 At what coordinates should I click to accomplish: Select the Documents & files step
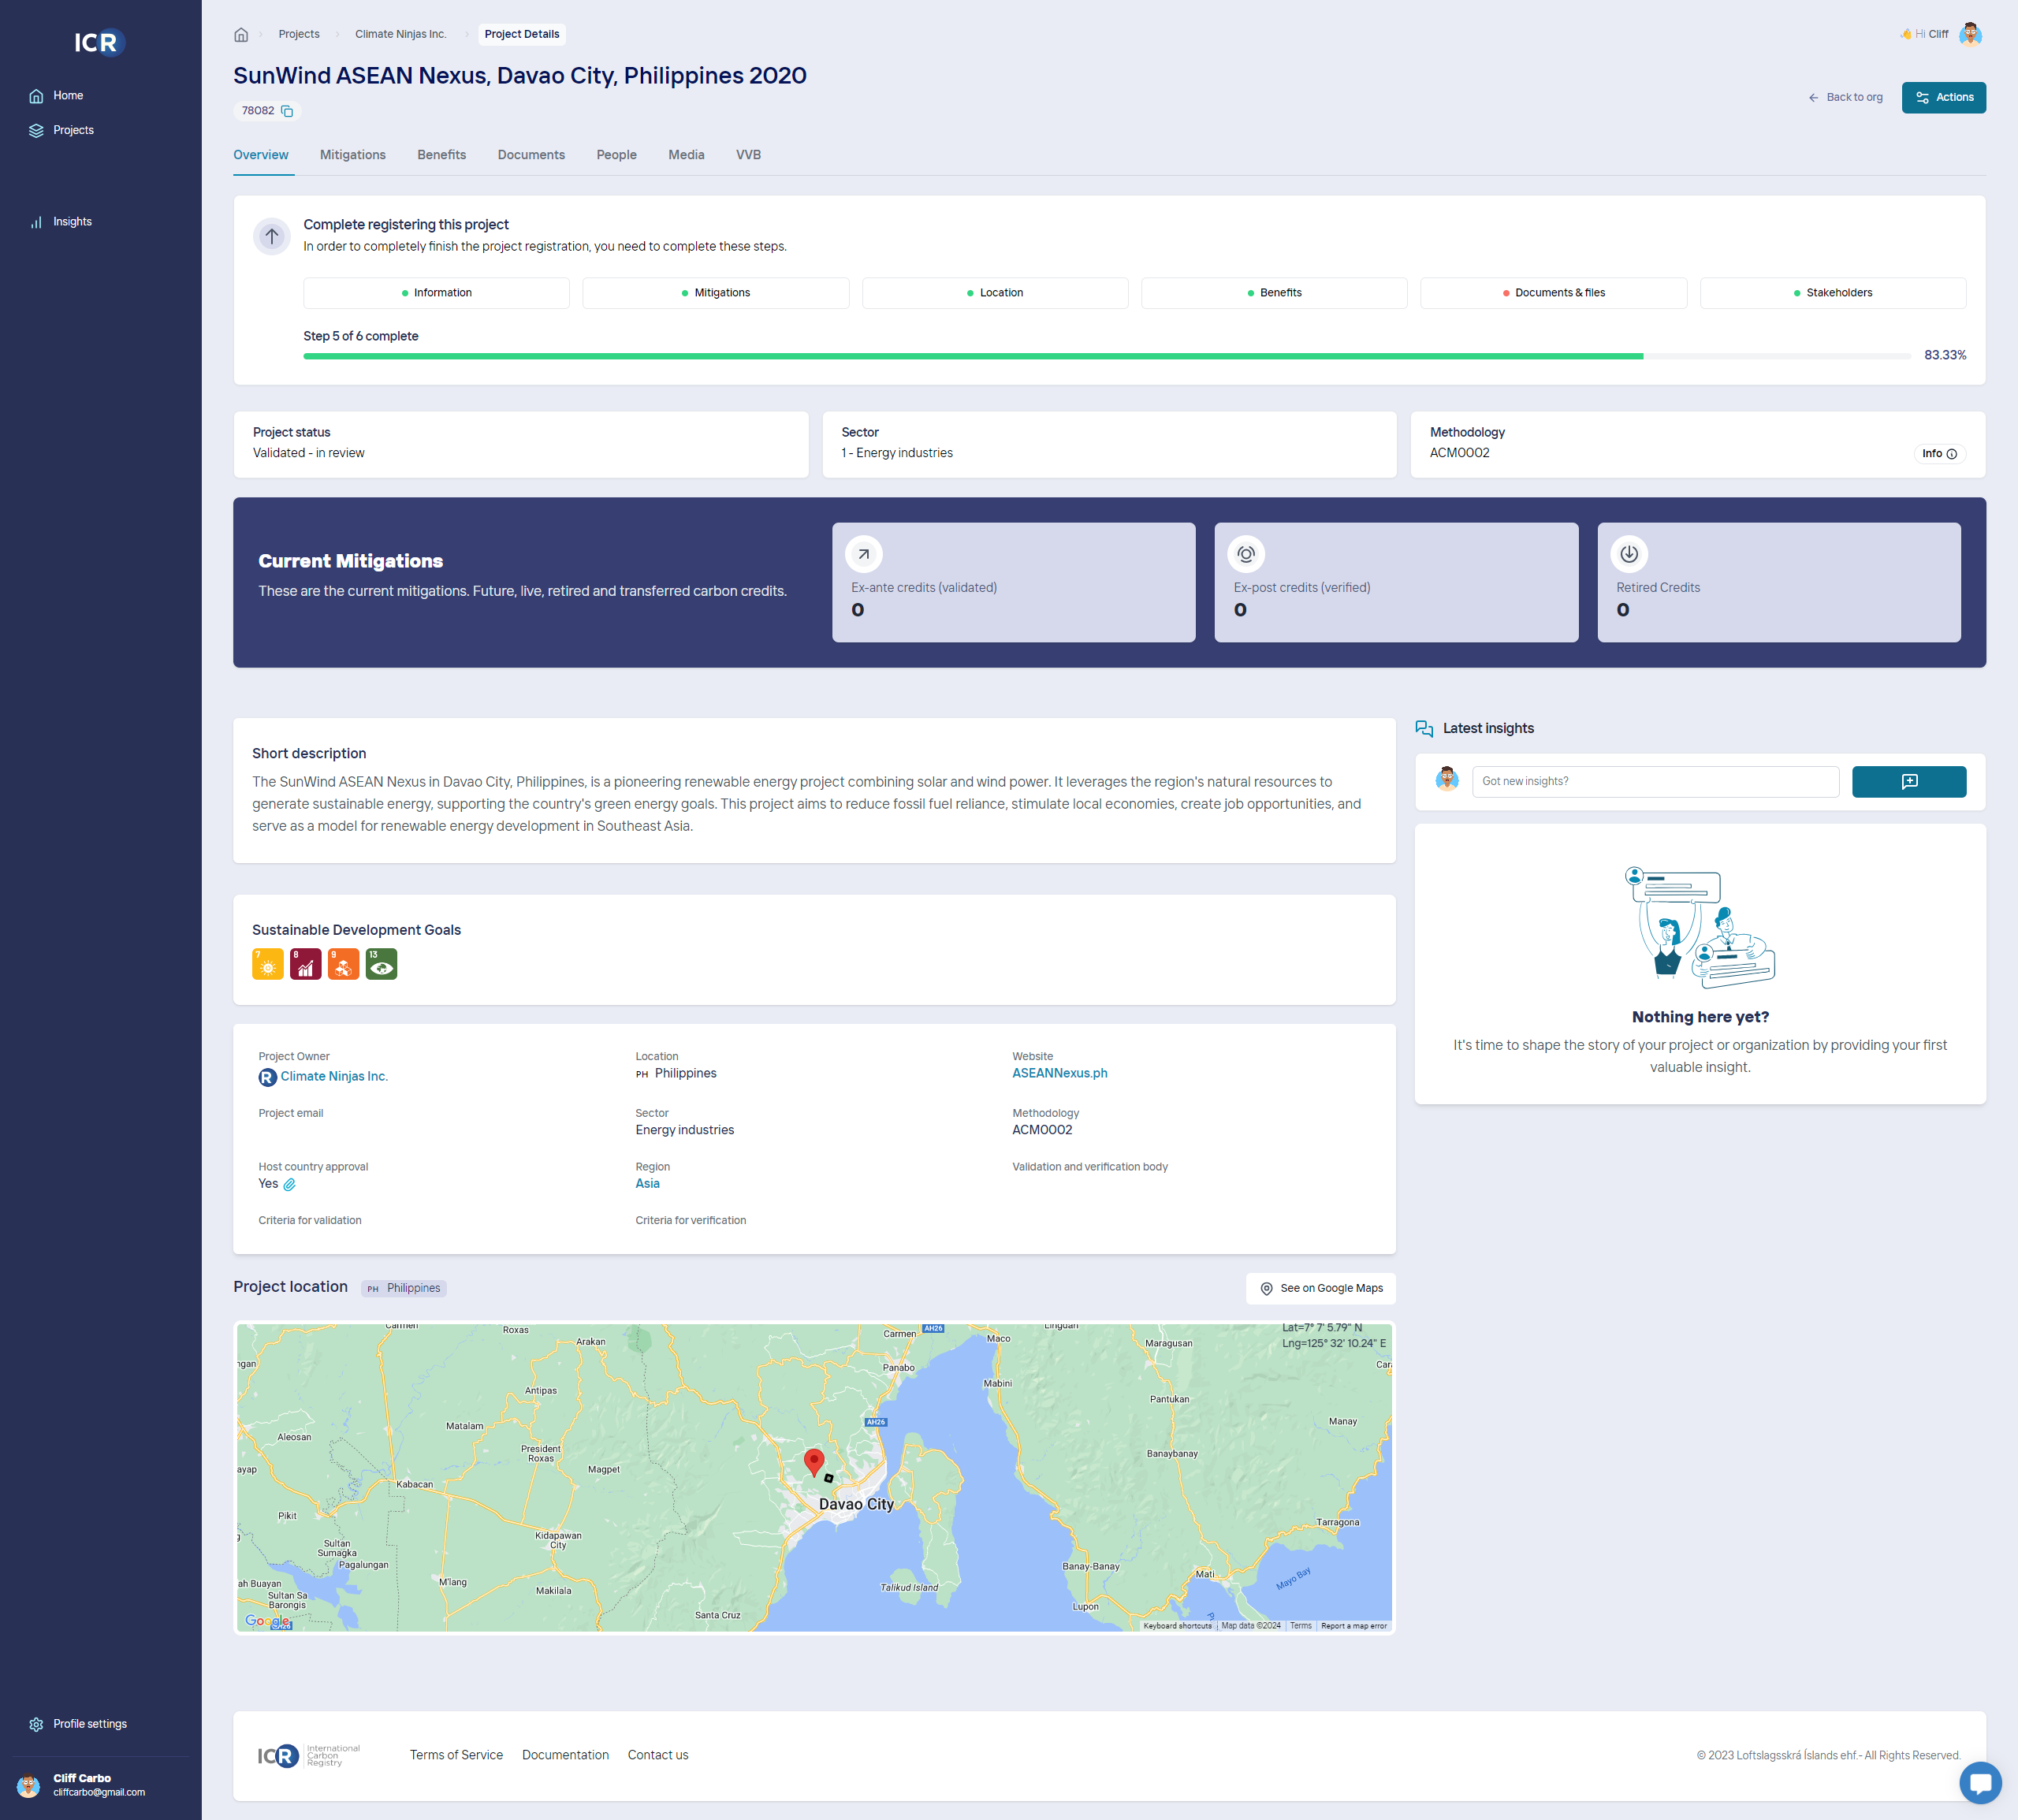pos(1552,293)
